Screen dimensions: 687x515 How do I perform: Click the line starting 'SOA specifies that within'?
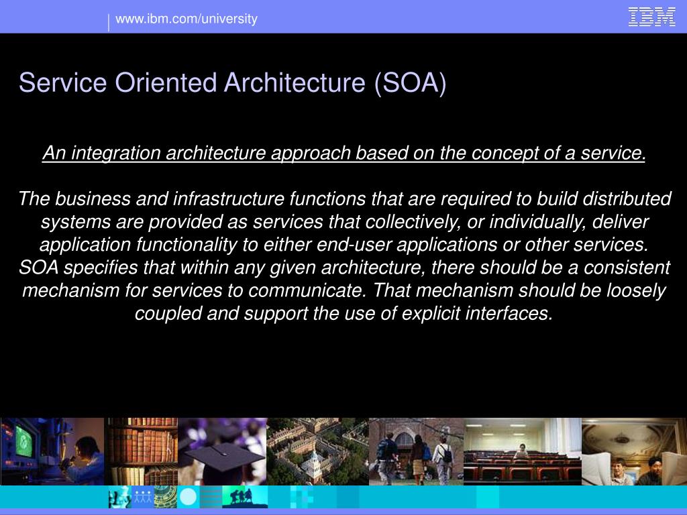344,267
